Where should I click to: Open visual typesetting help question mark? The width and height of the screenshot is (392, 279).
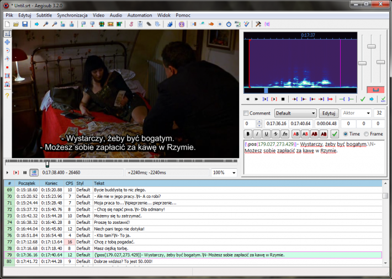(x=7, y=95)
